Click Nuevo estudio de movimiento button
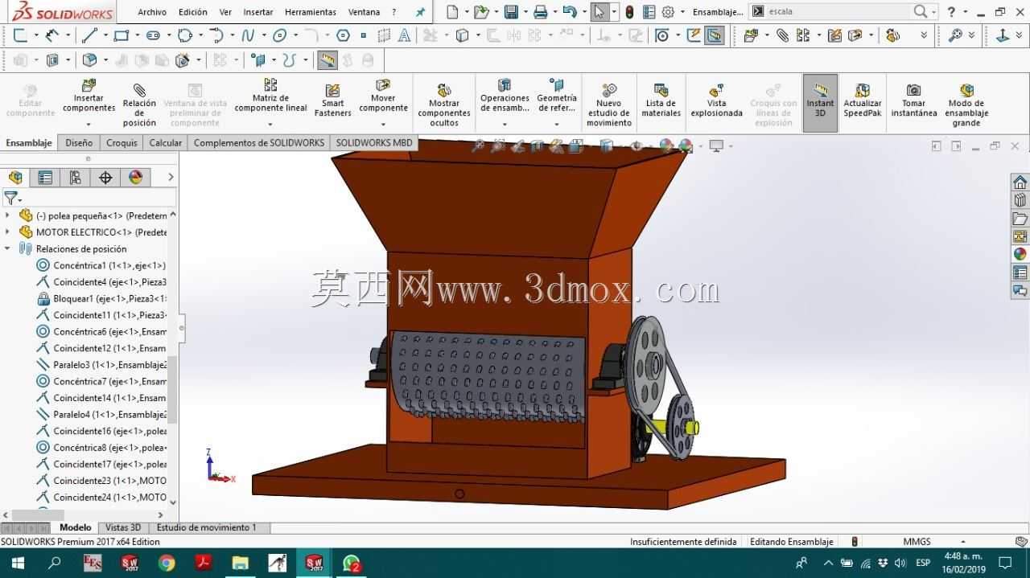1030x578 pixels. [609, 105]
